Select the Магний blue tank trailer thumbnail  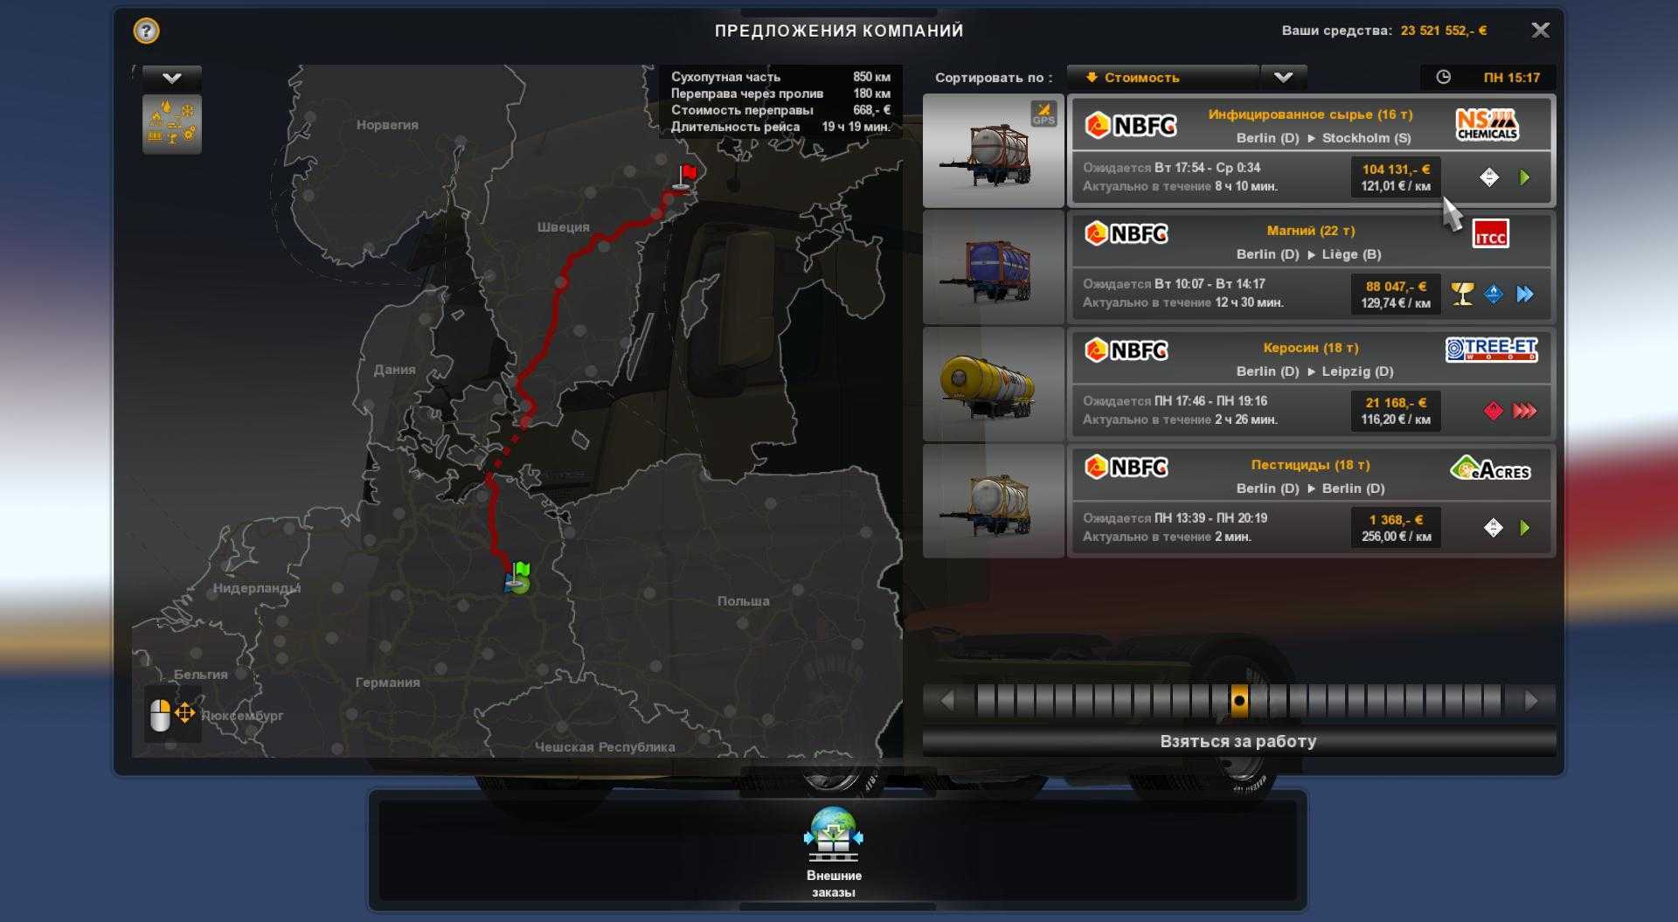pos(993,268)
